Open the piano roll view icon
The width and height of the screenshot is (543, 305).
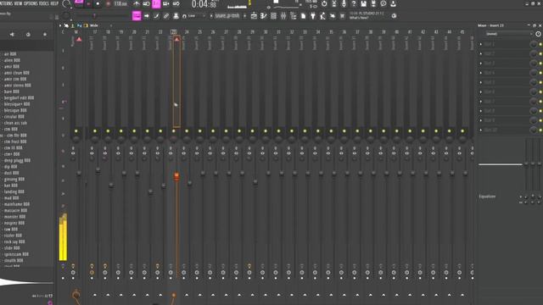click(x=264, y=16)
